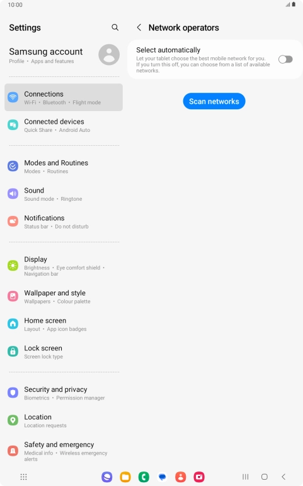The image size is (303, 486).
Task: Tap the Samsung account avatar icon
Action: (109, 54)
